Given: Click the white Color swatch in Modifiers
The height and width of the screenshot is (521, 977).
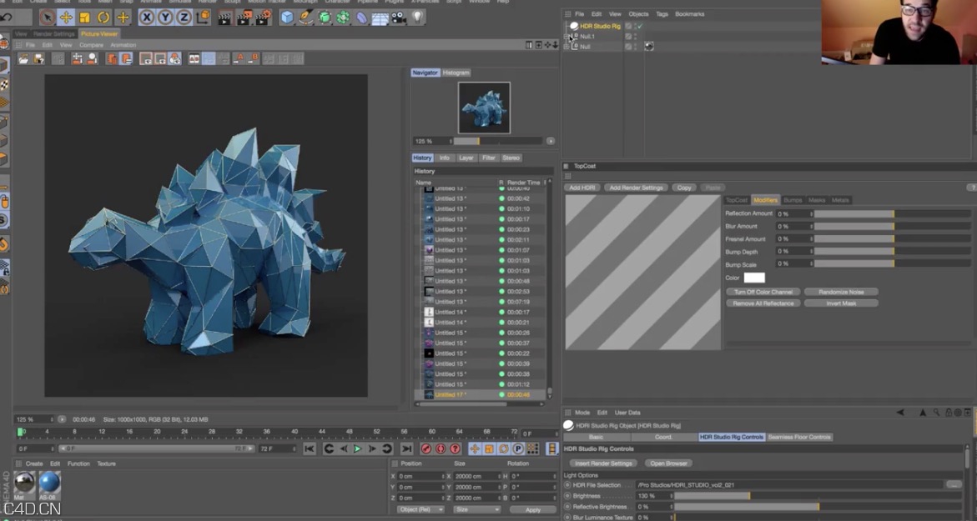Looking at the screenshot, I should (754, 278).
